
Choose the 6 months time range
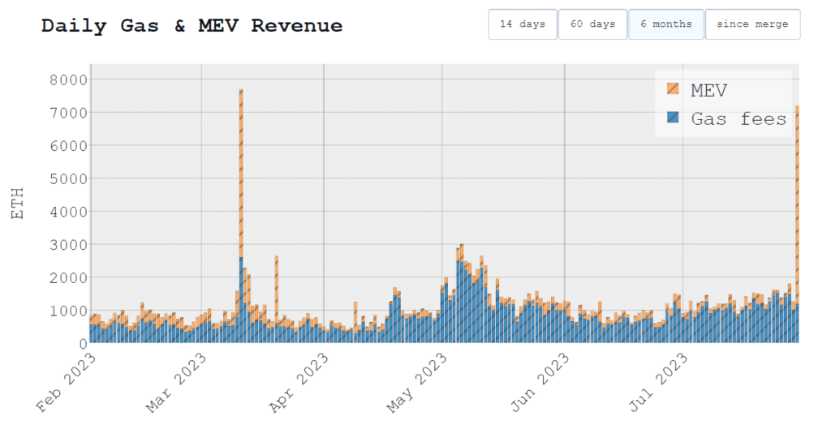(x=665, y=24)
